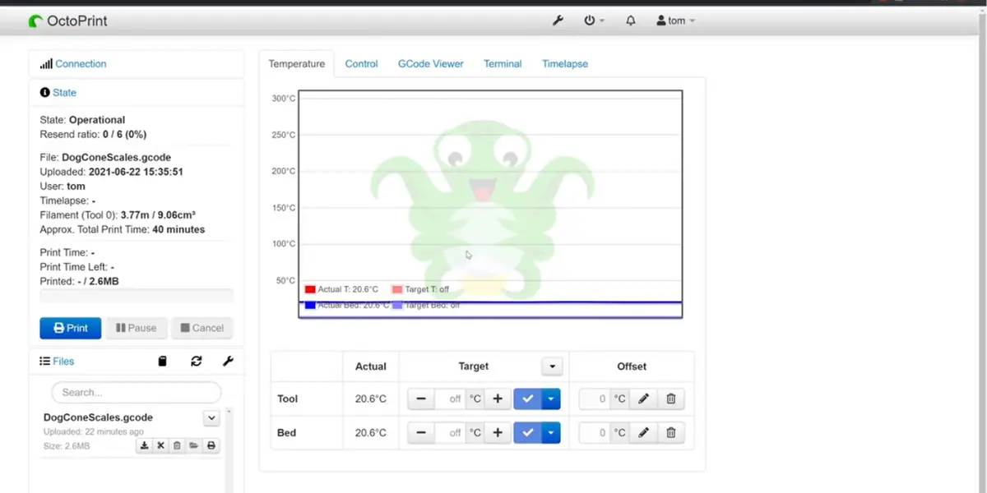Clear Bed offset with trash icon
Image resolution: width=987 pixels, height=493 pixels.
(x=671, y=433)
